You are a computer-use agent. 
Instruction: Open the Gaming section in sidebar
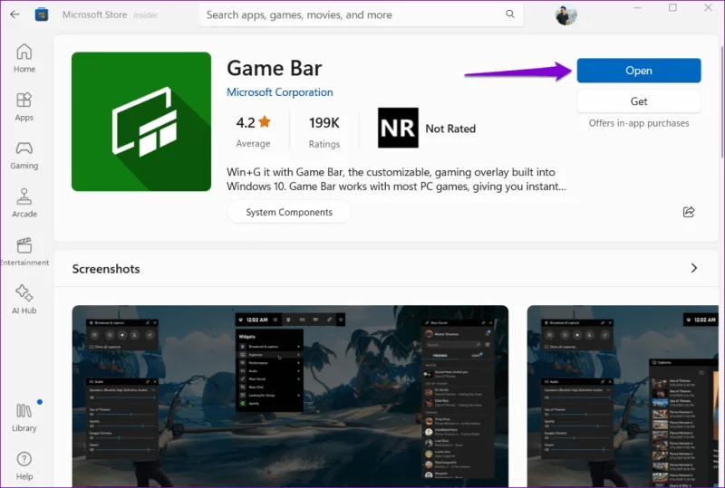pyautogui.click(x=24, y=156)
